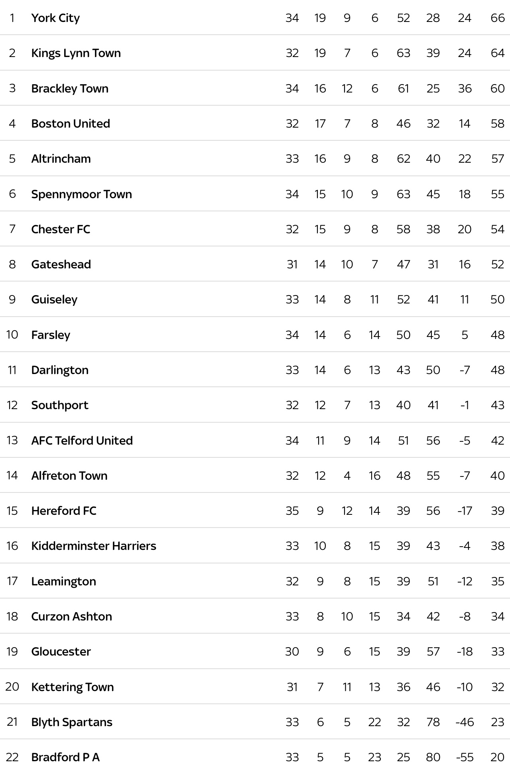
Task: Open the York City team link
Action: 55,18
